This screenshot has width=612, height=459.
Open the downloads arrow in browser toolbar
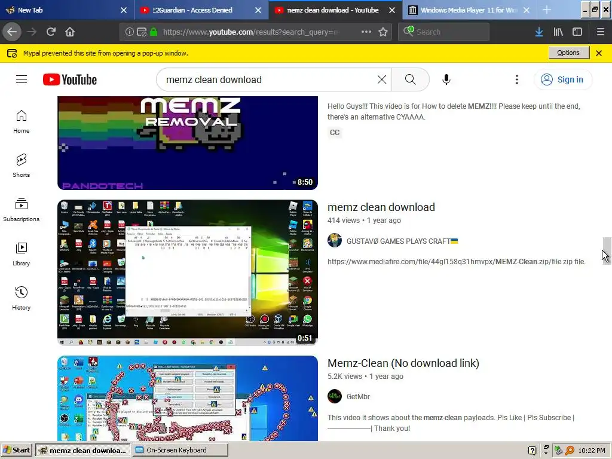(x=539, y=32)
